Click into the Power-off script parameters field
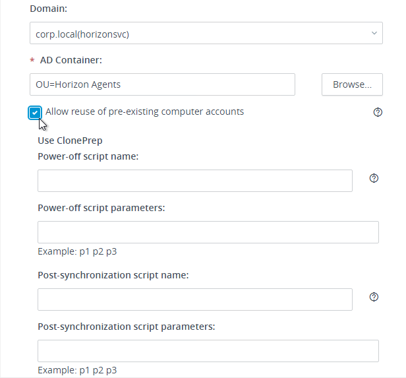Image resolution: width=406 pixels, height=378 pixels. 208,232
